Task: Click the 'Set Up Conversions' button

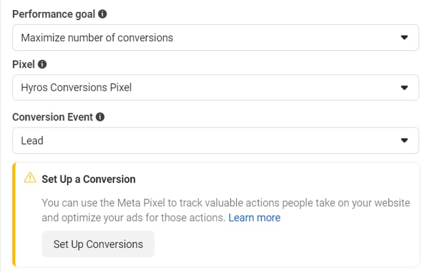Action: coord(98,244)
